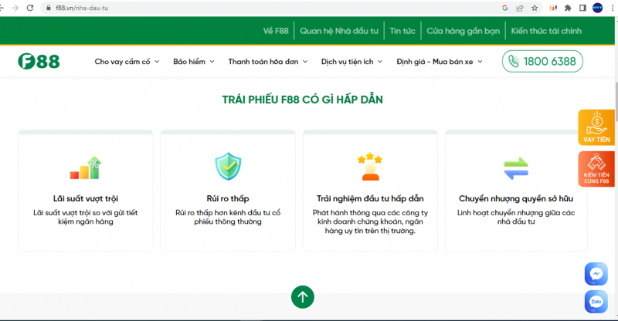Expand the Cho vay cầm cố dropdown
618x321 pixels.
pyautogui.click(x=127, y=62)
